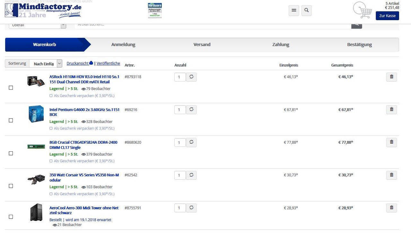Go to the Warenkorb step tab

tap(45, 45)
